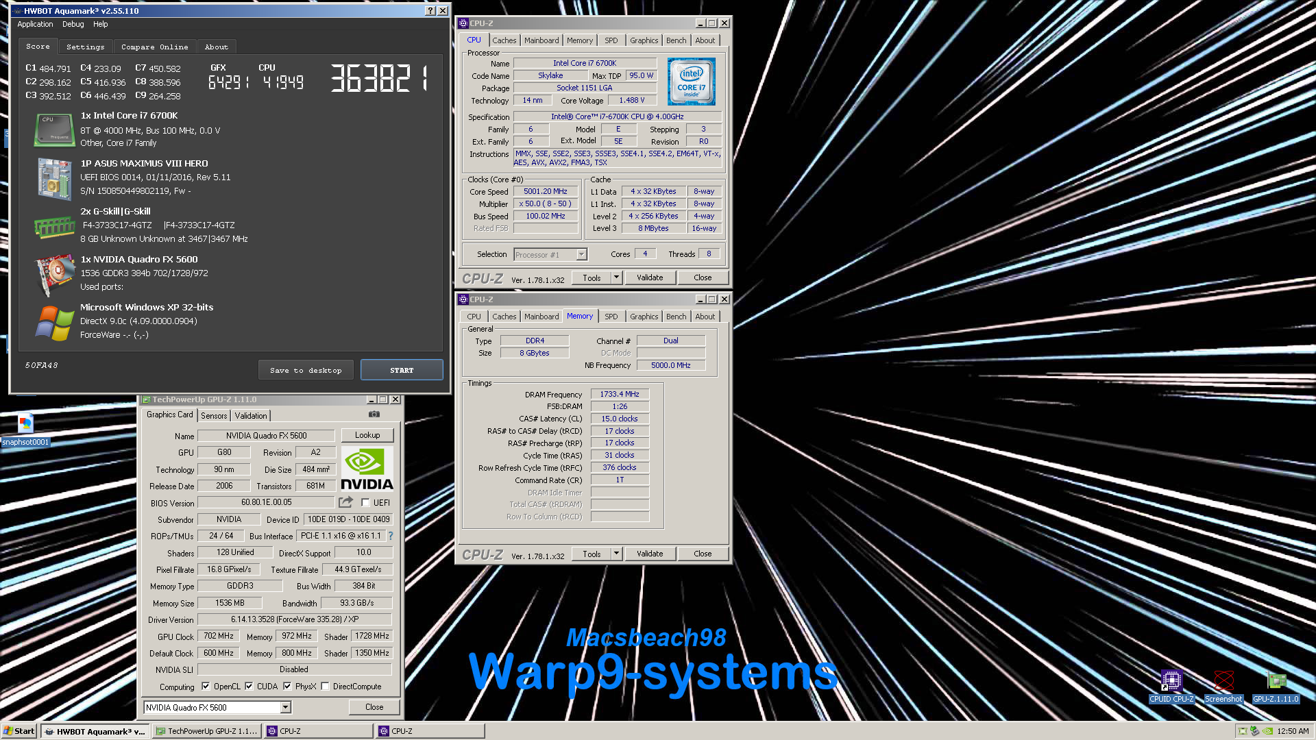The width and height of the screenshot is (1316, 740).
Task: Click the Close button in GPU-Z
Action: tap(374, 707)
